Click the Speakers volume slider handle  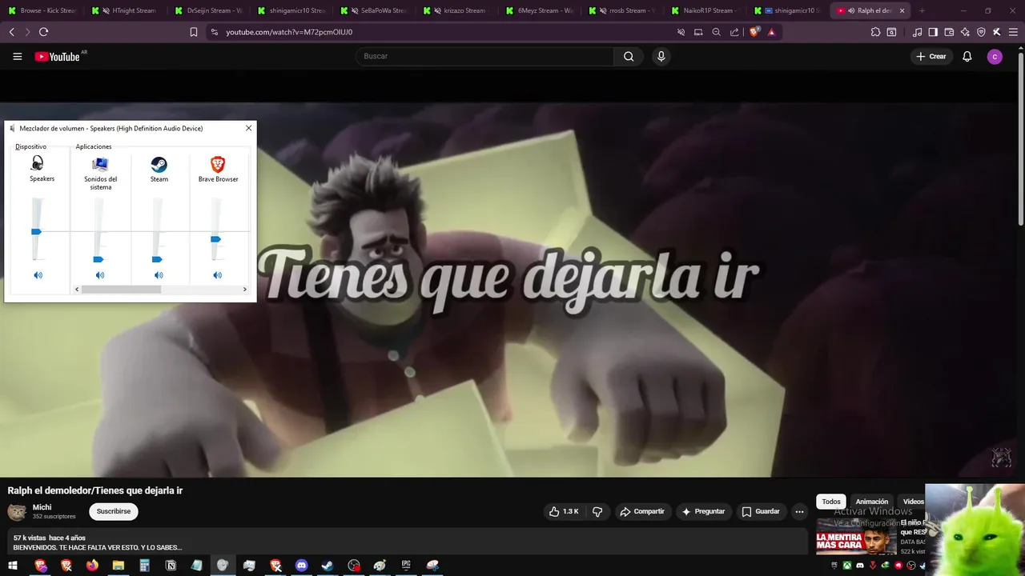(36, 231)
